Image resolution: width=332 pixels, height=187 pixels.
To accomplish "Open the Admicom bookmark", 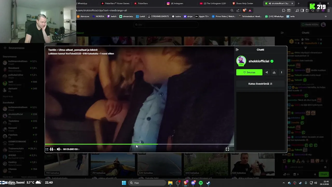I will tap(83, 16).
